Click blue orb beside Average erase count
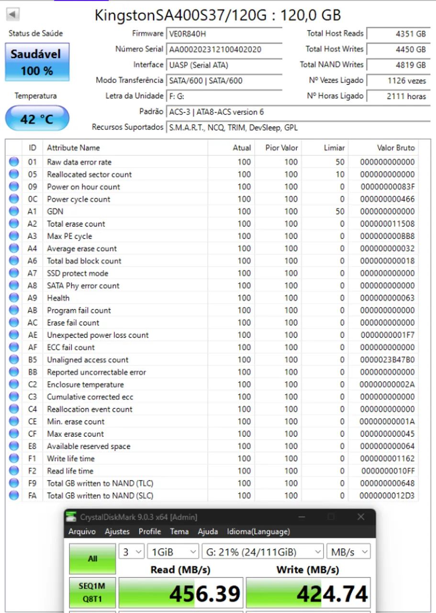 click(x=14, y=249)
